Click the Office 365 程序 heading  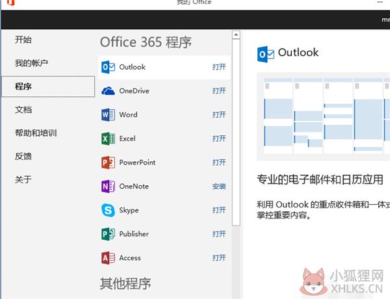(x=146, y=42)
